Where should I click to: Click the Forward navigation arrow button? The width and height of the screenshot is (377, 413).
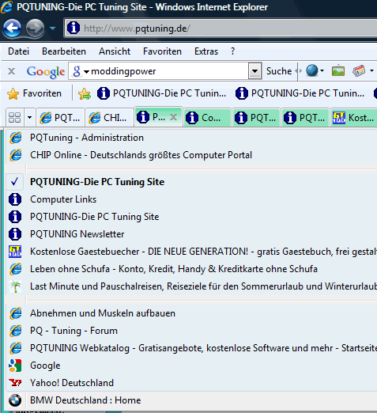[x=35, y=28]
